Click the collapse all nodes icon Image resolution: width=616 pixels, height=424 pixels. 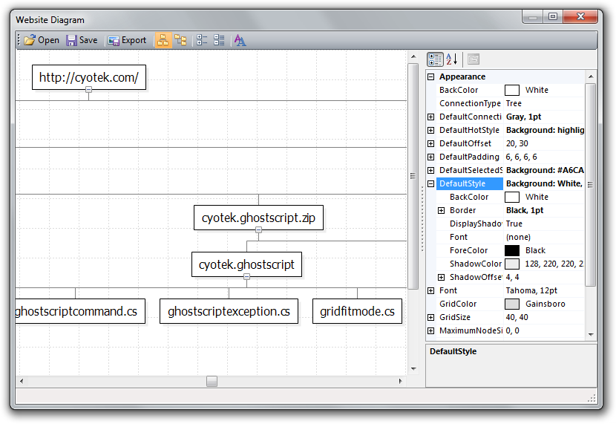(202, 40)
